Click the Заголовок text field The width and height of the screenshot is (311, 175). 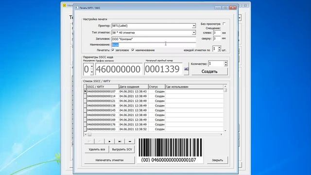pyautogui.click(x=154, y=39)
